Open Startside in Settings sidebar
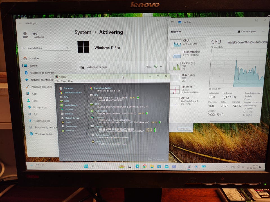This screenshot has width=270, height=202. click(x=34, y=58)
